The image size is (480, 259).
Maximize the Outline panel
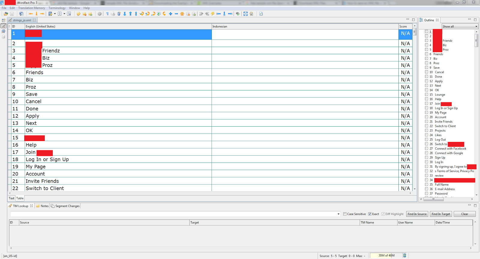(475, 20)
